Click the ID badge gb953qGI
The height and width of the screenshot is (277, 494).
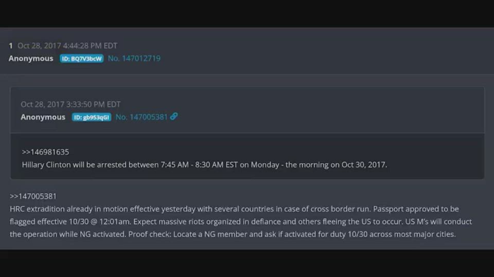point(92,117)
